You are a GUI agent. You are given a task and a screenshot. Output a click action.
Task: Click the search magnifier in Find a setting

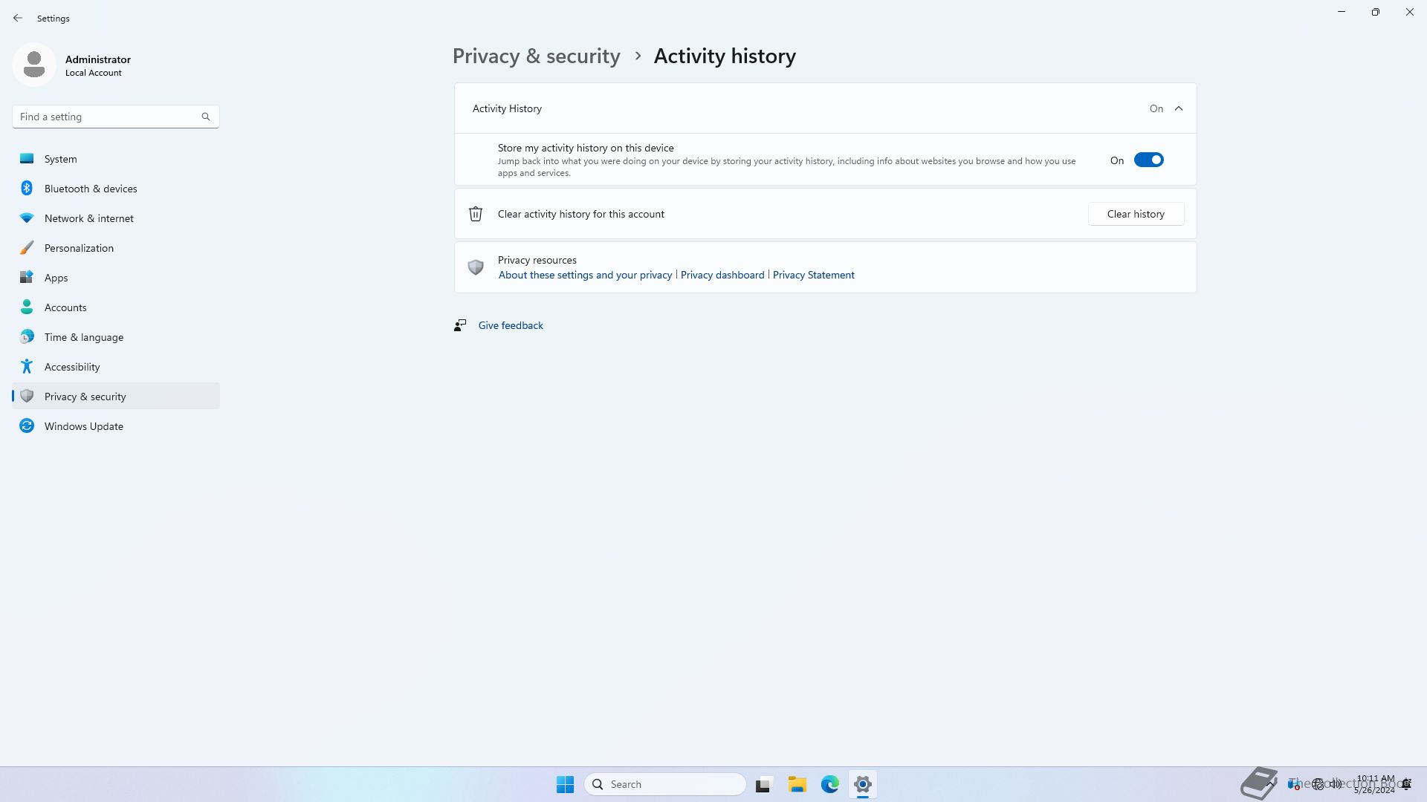pos(206,117)
